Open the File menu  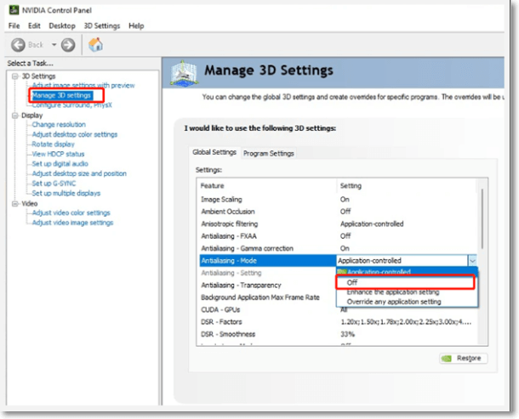[14, 25]
